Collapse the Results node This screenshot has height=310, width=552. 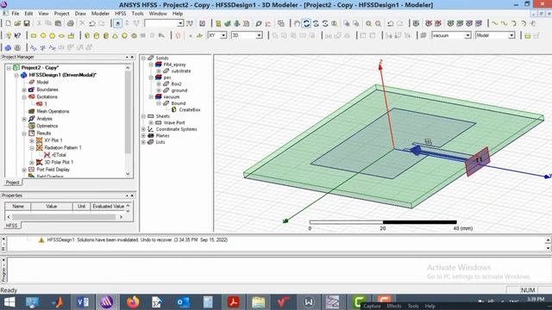tap(24, 133)
